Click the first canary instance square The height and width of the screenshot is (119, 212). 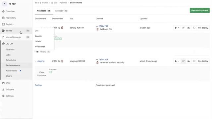56,39
